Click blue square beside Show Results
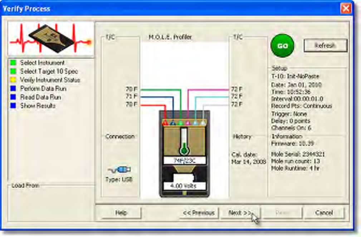 [x=13, y=105]
